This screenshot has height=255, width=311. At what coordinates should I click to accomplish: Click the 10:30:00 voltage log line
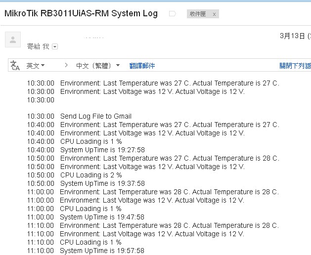coord(135,91)
